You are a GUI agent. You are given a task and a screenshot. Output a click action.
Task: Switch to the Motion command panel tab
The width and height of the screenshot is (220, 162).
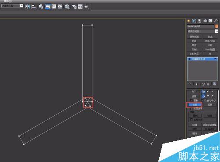(x=205, y=21)
